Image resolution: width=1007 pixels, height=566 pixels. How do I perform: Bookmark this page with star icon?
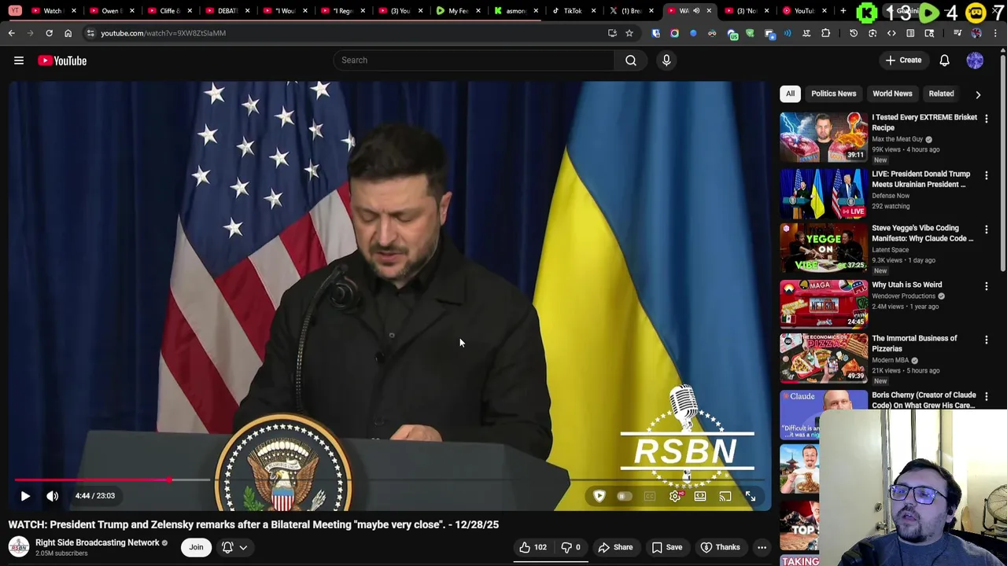[629, 33]
